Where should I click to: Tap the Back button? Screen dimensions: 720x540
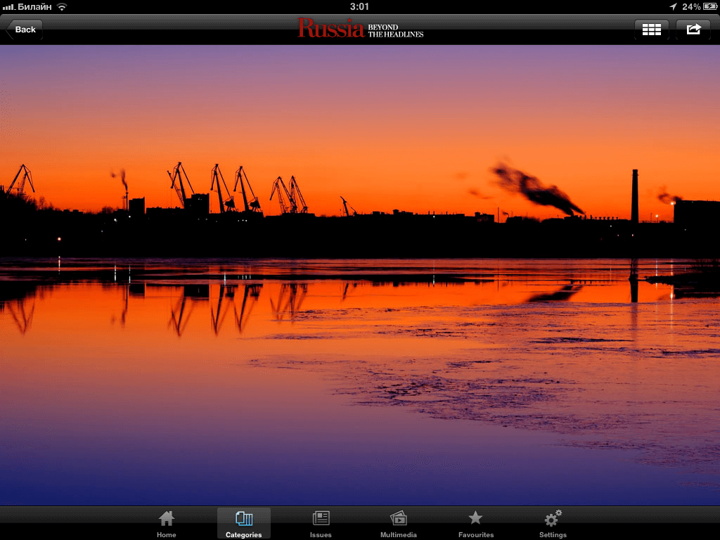(25, 30)
